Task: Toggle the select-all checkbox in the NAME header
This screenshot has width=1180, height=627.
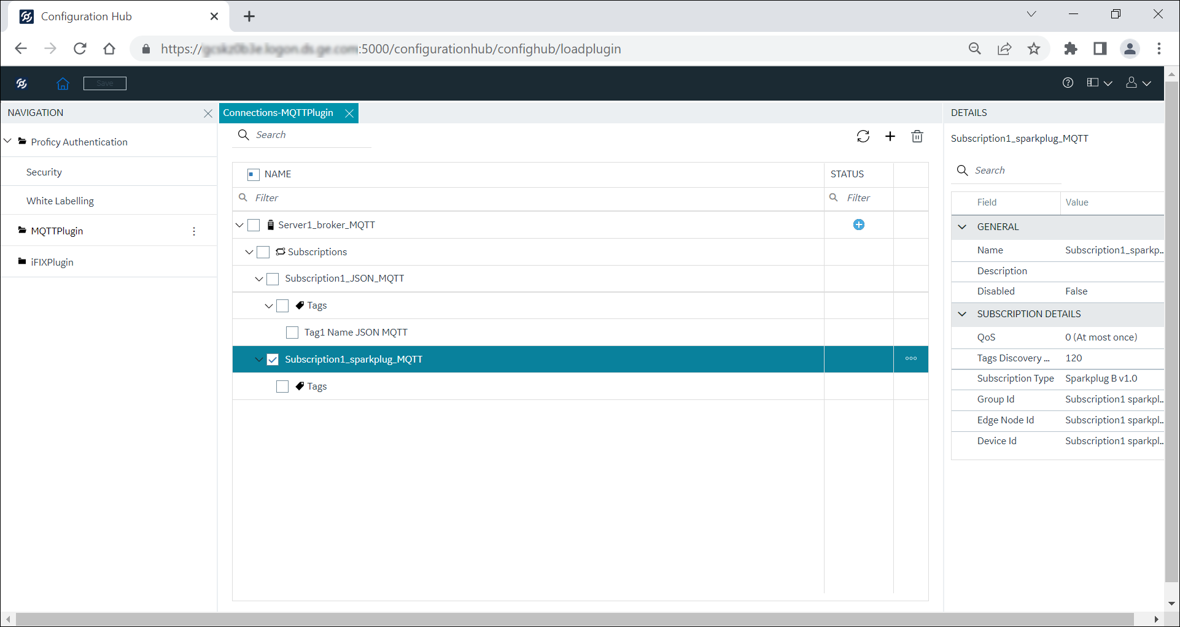Action: pos(253,175)
